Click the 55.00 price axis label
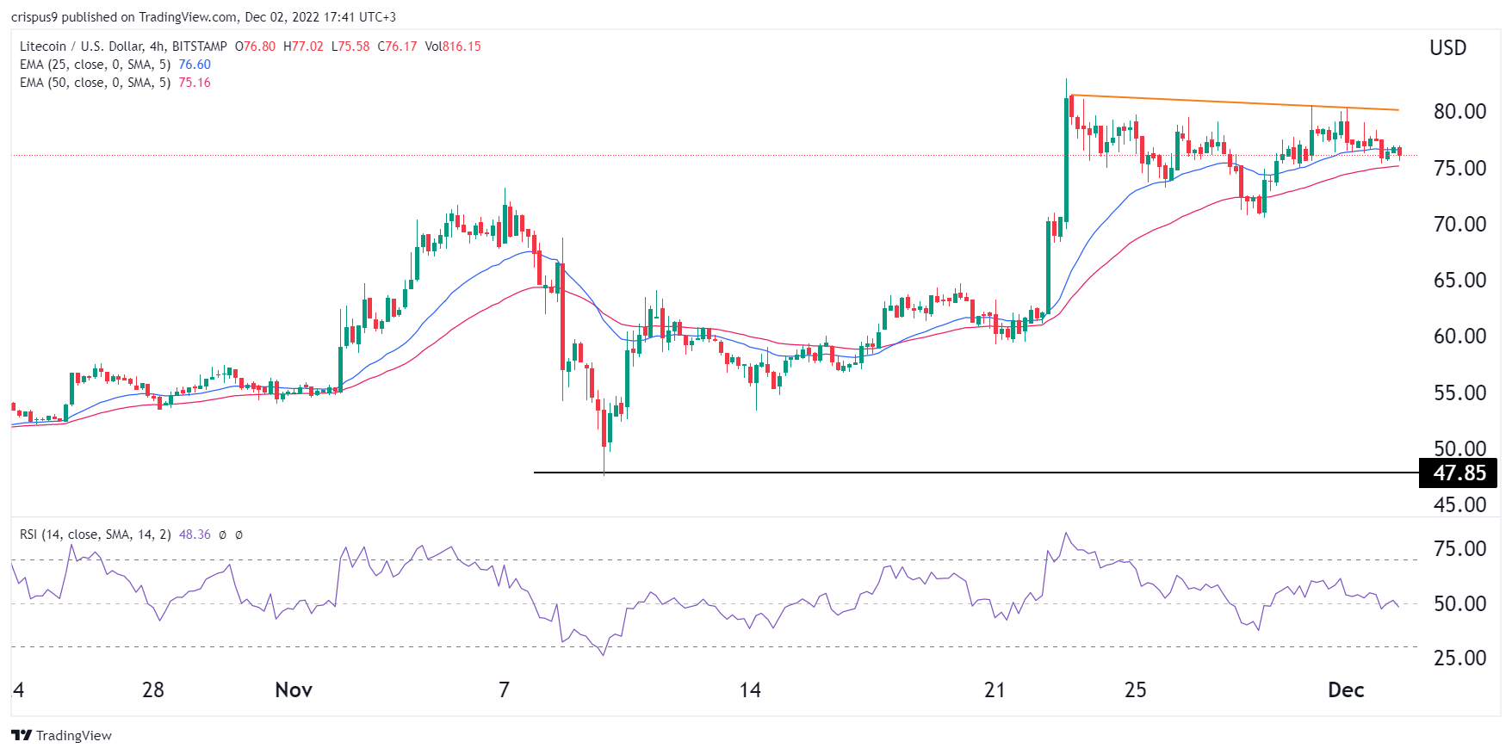 pos(1459,392)
